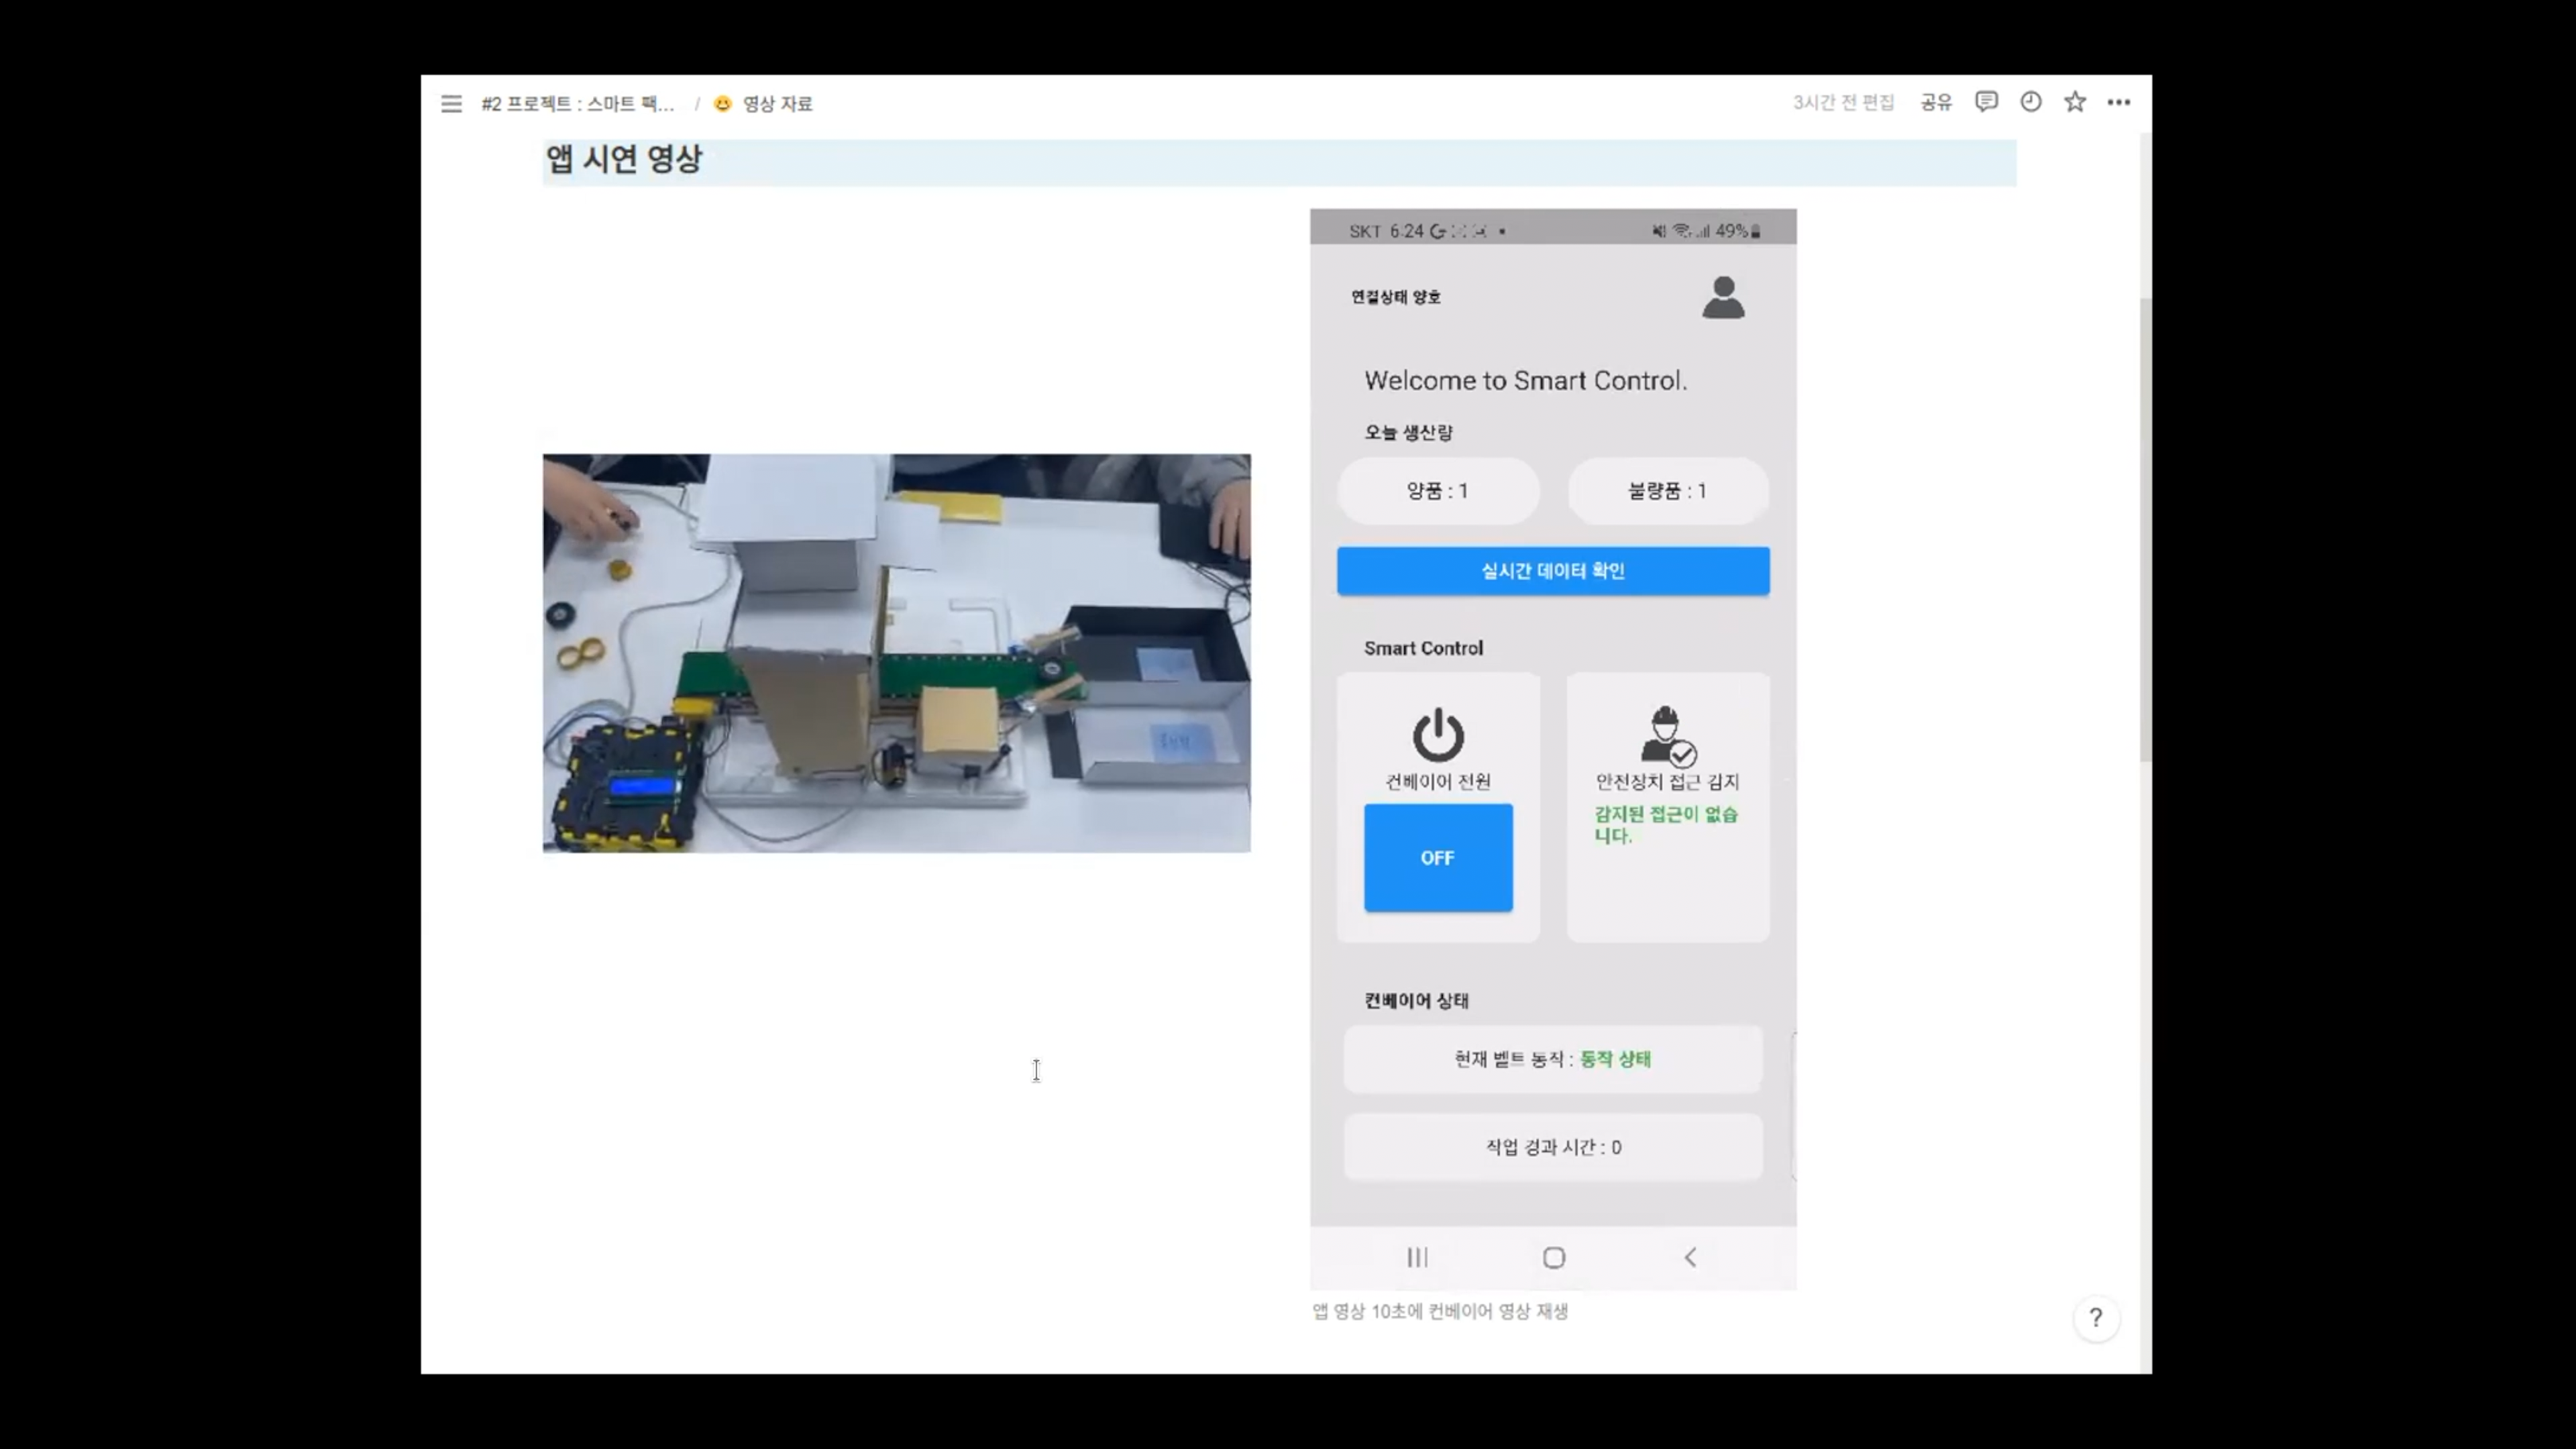Tap the phone back navigation arrow
The height and width of the screenshot is (1449, 2576).
tap(1690, 1257)
